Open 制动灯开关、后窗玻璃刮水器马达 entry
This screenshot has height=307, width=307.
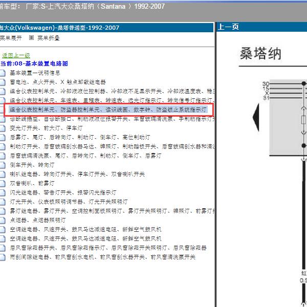tap(112, 146)
